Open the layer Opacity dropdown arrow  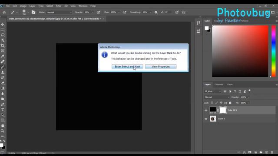[x=248, y=97]
